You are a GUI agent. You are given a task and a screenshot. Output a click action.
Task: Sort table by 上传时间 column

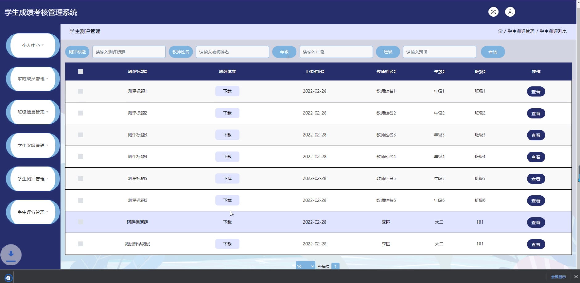coord(315,72)
